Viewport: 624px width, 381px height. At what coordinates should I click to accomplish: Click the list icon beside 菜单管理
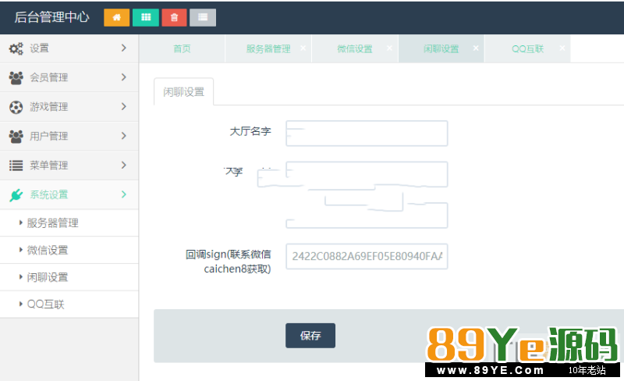(16, 166)
